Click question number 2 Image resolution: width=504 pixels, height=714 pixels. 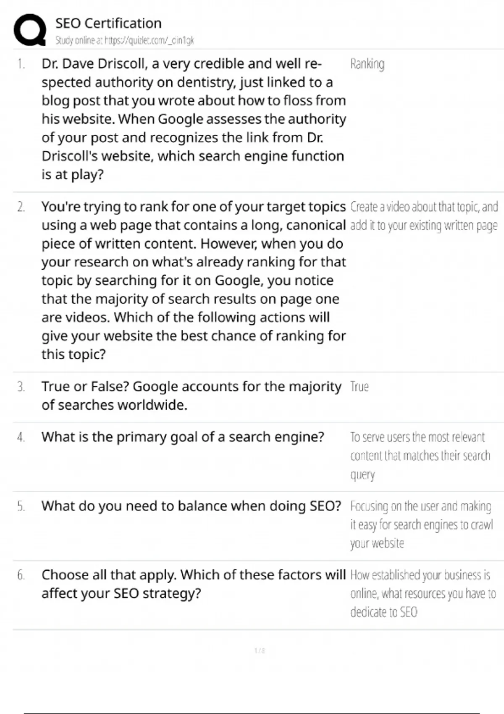21,207
